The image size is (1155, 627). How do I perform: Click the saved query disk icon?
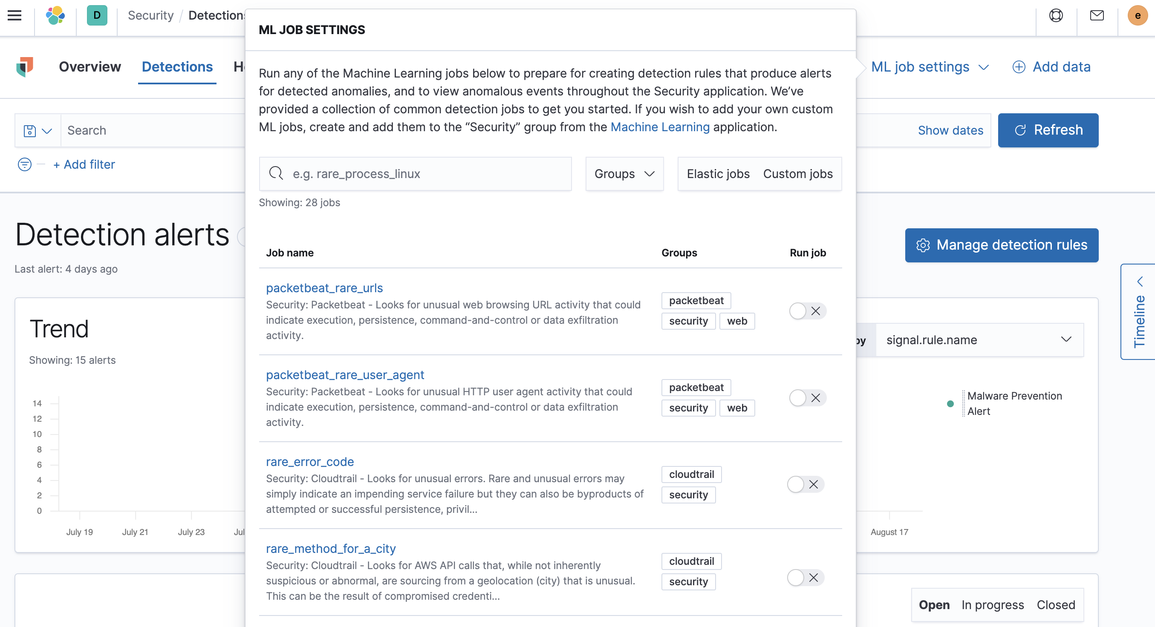(x=30, y=131)
